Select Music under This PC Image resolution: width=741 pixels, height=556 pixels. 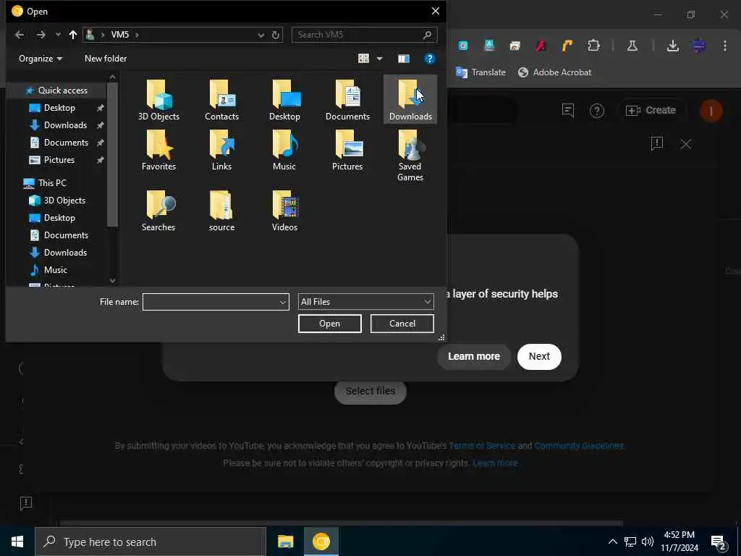(x=55, y=270)
